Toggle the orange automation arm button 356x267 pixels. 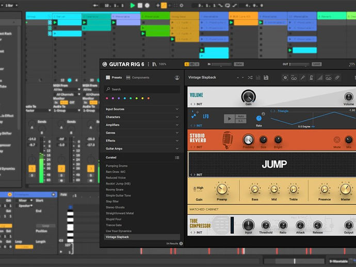coord(164,6)
